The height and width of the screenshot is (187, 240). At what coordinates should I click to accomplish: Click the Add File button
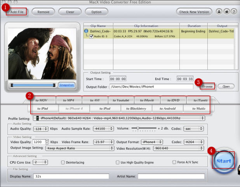17,12
